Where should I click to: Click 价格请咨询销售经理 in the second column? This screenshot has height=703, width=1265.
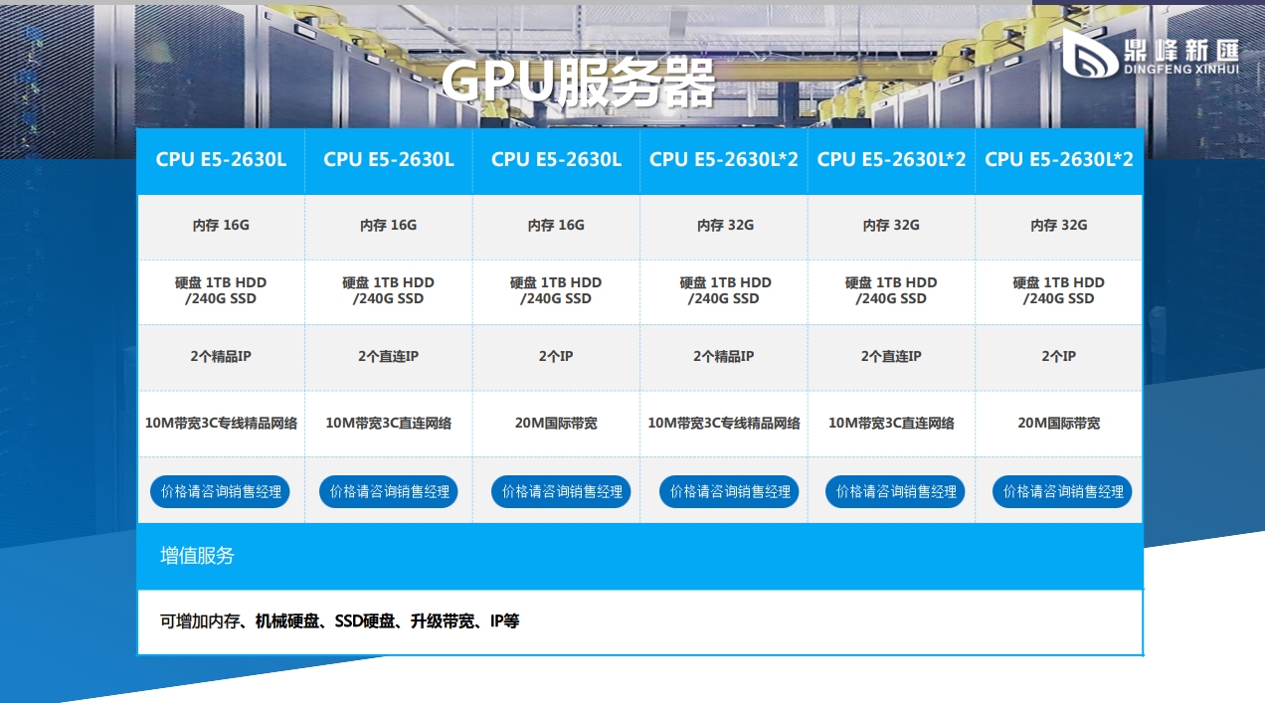click(x=388, y=491)
